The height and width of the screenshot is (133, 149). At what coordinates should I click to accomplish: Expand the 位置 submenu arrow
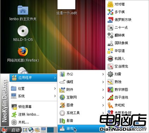pyautogui.click(x=55, y=88)
